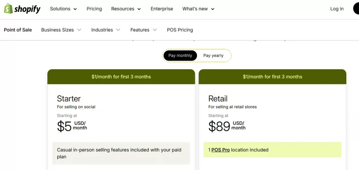Click the Retail card's $1/month promo banner
This screenshot has width=359, height=170.
pos(272,77)
